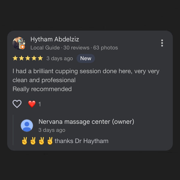
Task: Click the 63 photos label
Action: pyautogui.click(x=106, y=48)
